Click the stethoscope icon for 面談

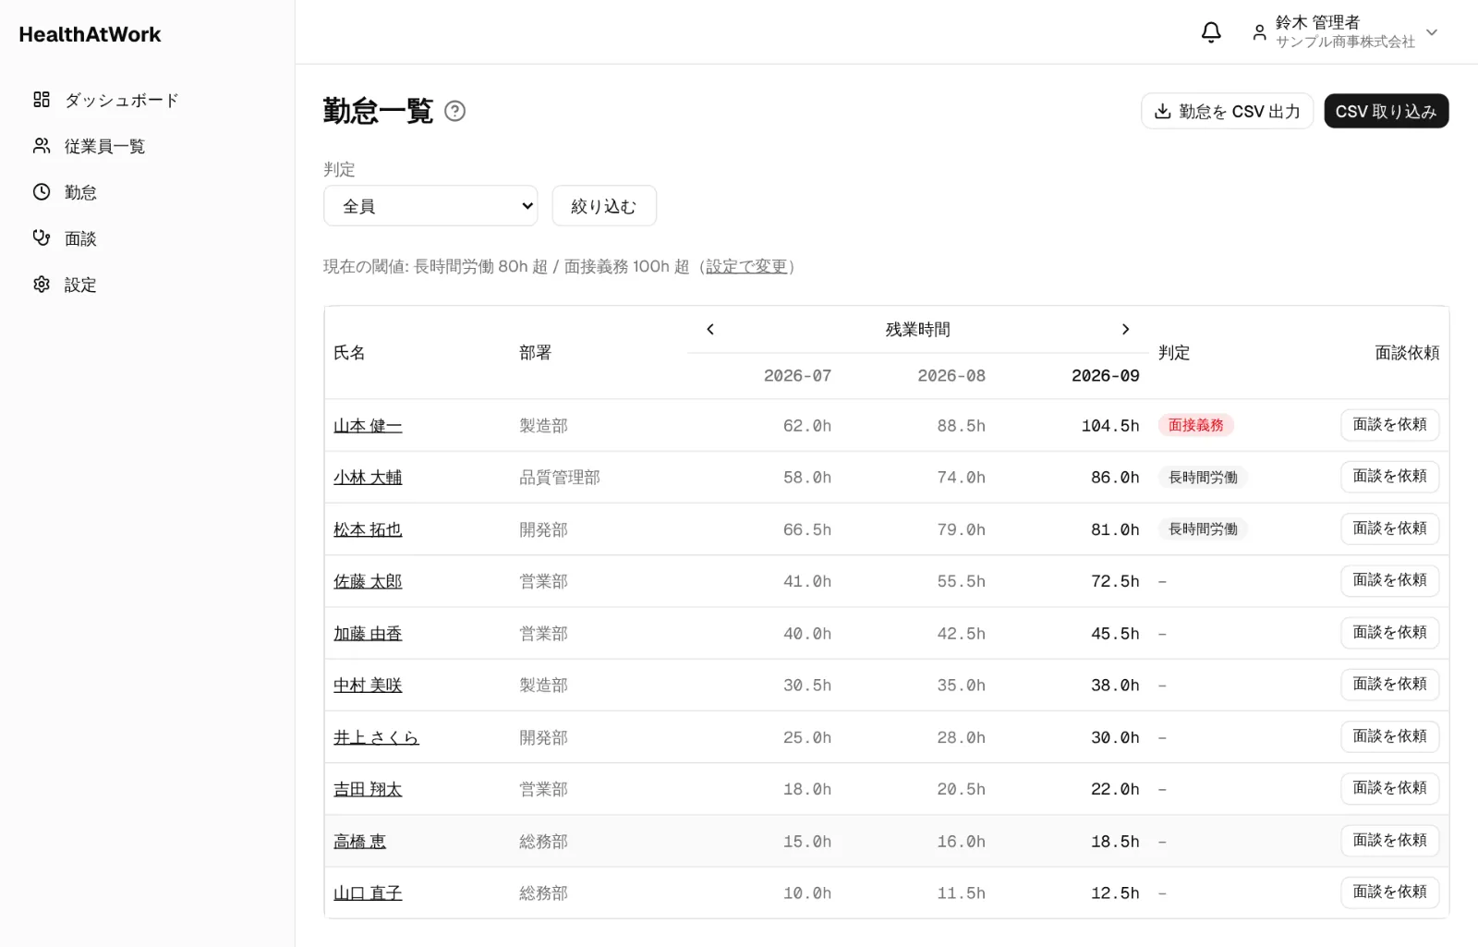(x=42, y=238)
